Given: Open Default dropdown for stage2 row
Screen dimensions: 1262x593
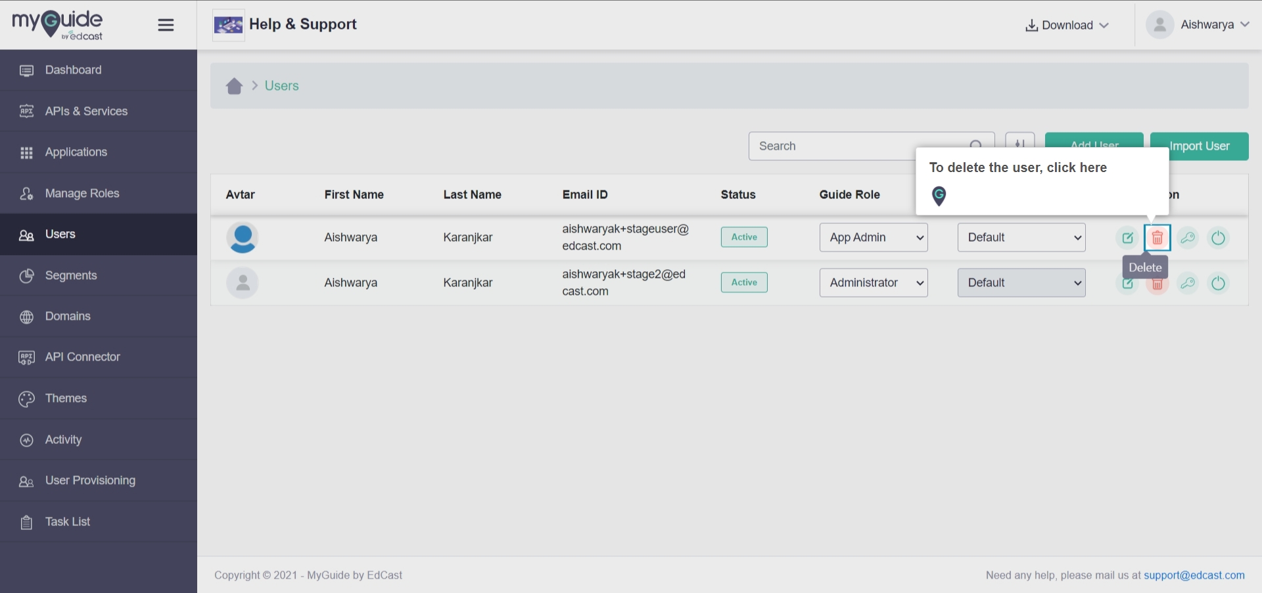Looking at the screenshot, I should tap(1021, 282).
